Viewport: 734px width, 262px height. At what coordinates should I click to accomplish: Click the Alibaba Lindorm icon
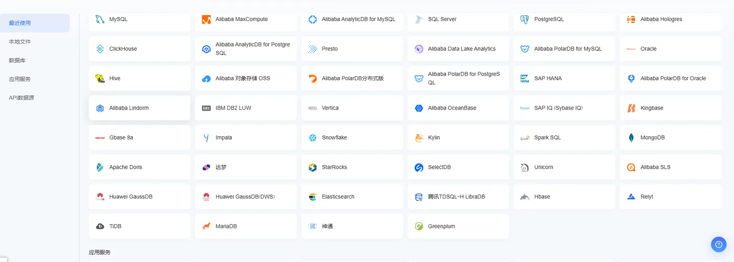(x=100, y=108)
